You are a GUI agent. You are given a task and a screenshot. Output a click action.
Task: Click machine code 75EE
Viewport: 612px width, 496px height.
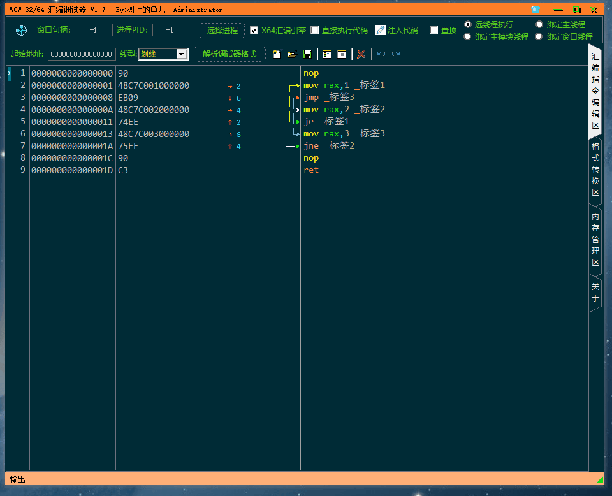tap(128, 146)
